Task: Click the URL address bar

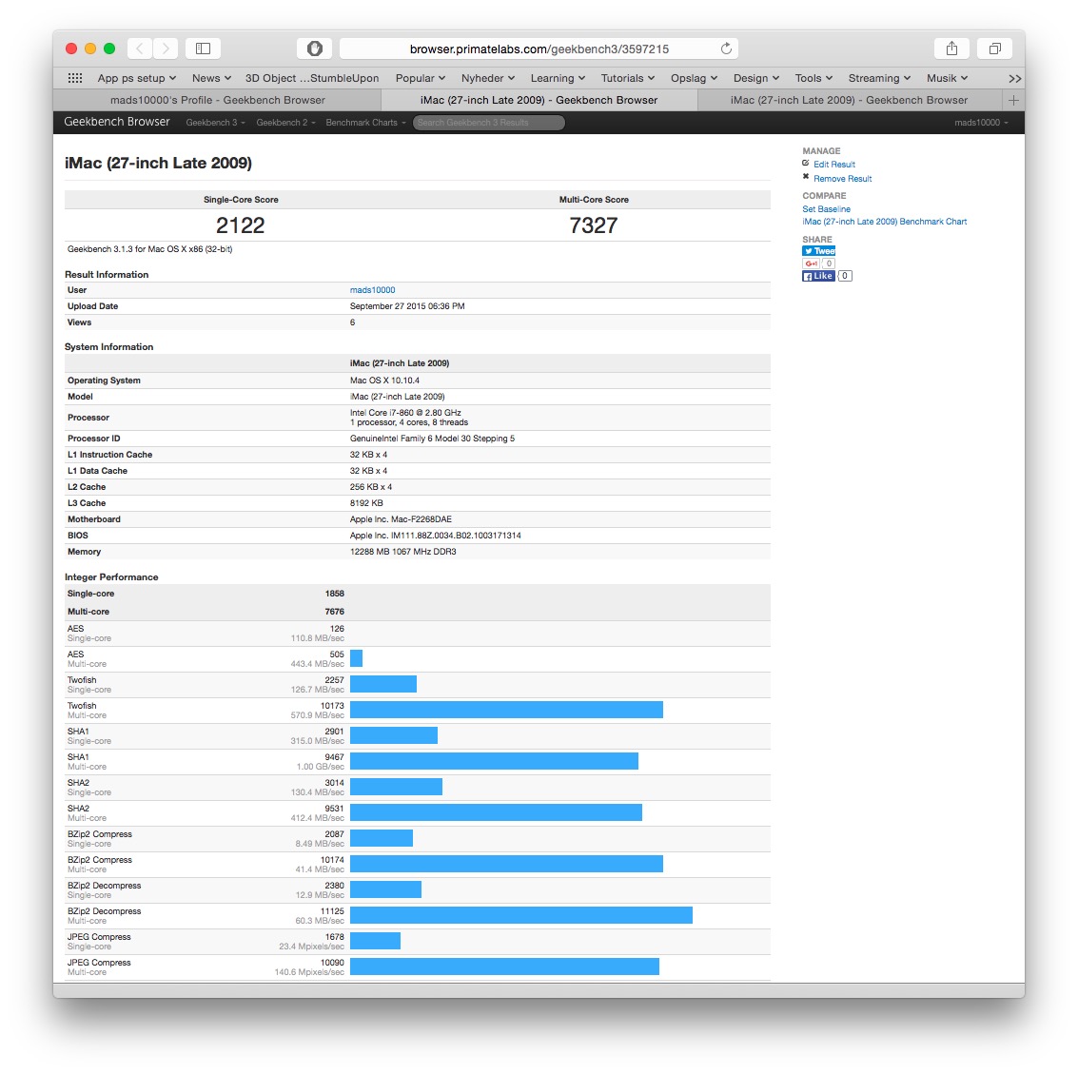Action: coord(539,49)
